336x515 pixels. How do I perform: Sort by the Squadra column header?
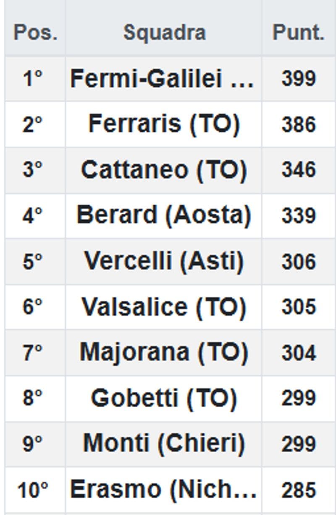click(x=164, y=33)
